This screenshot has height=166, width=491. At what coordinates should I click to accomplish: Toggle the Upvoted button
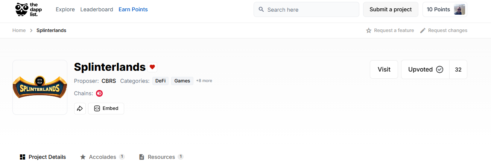point(425,69)
